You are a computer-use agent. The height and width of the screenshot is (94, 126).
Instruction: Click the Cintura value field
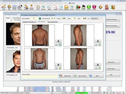(74, 18)
